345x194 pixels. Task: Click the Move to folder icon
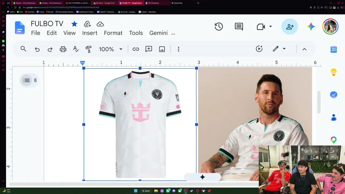point(87,24)
